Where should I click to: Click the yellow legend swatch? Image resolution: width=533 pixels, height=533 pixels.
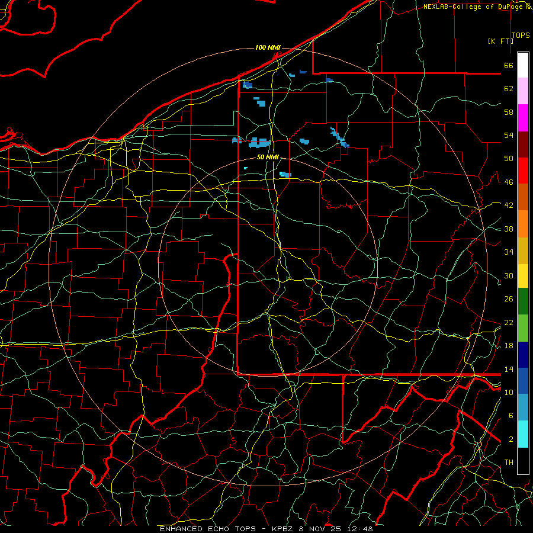(x=523, y=276)
